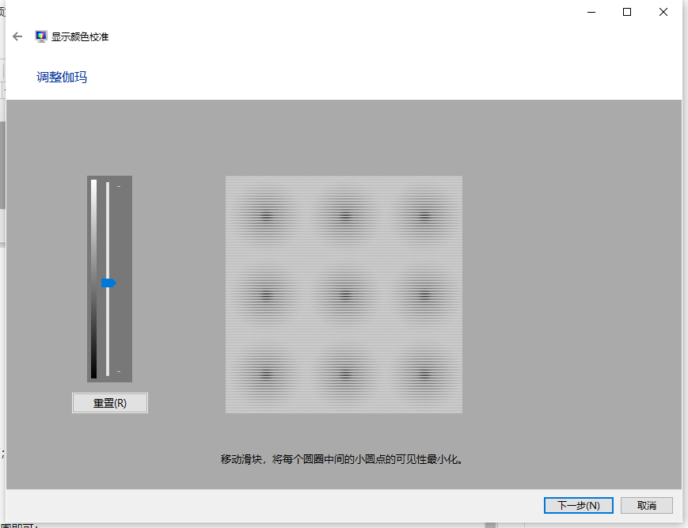
Task: Click the center circle of the gamma test pattern
Action: pos(344,294)
